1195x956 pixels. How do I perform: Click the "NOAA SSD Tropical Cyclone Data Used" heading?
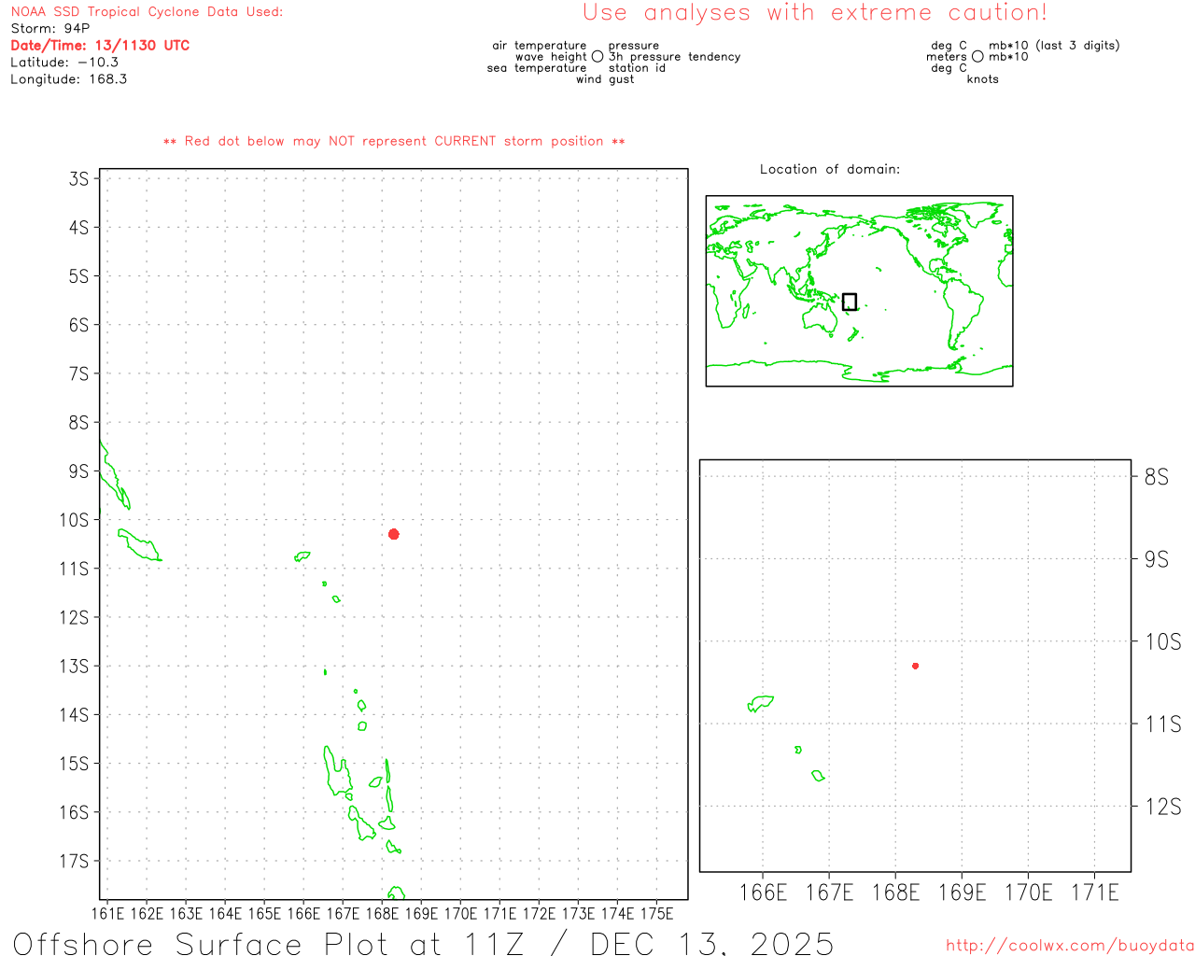tap(147, 12)
